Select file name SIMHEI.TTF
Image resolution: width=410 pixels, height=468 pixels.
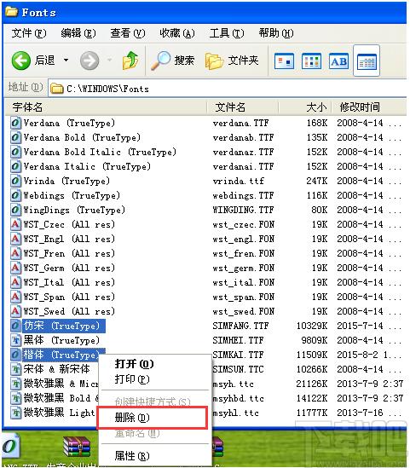[238, 340]
